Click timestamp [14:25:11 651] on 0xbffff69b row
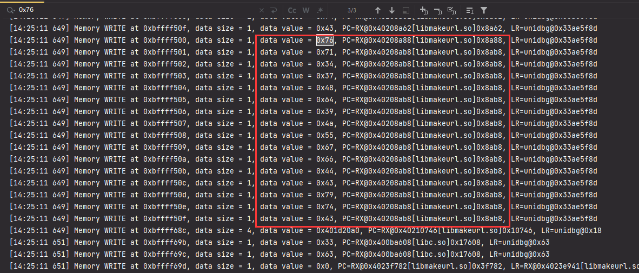This screenshot has height=273, width=639. (x=39, y=242)
